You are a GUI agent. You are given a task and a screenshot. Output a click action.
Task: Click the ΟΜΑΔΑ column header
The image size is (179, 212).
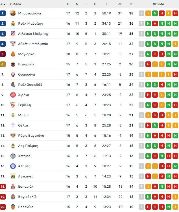[x=16, y=4]
